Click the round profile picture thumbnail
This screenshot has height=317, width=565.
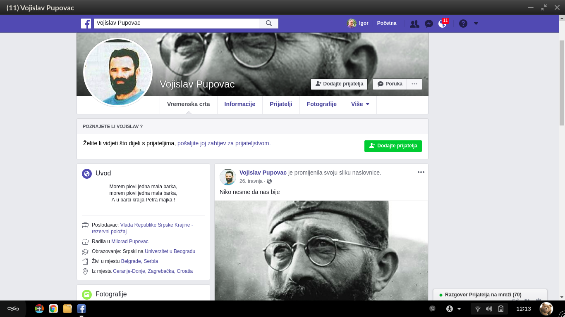(x=118, y=72)
